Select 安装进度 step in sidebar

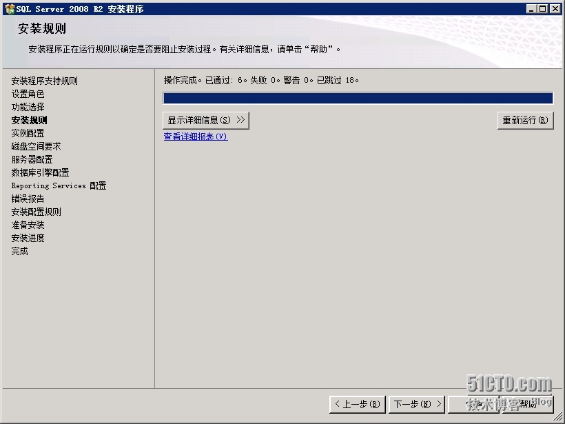(28, 238)
